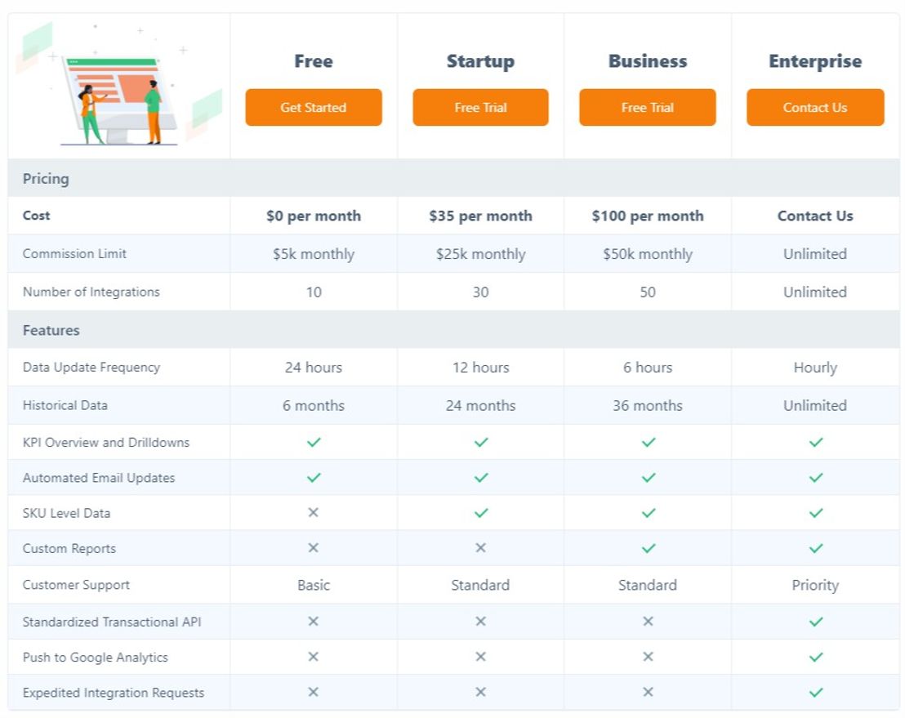Click the Business plan checkmark for SKU Level Data
905x718 pixels.
pyautogui.click(x=649, y=512)
